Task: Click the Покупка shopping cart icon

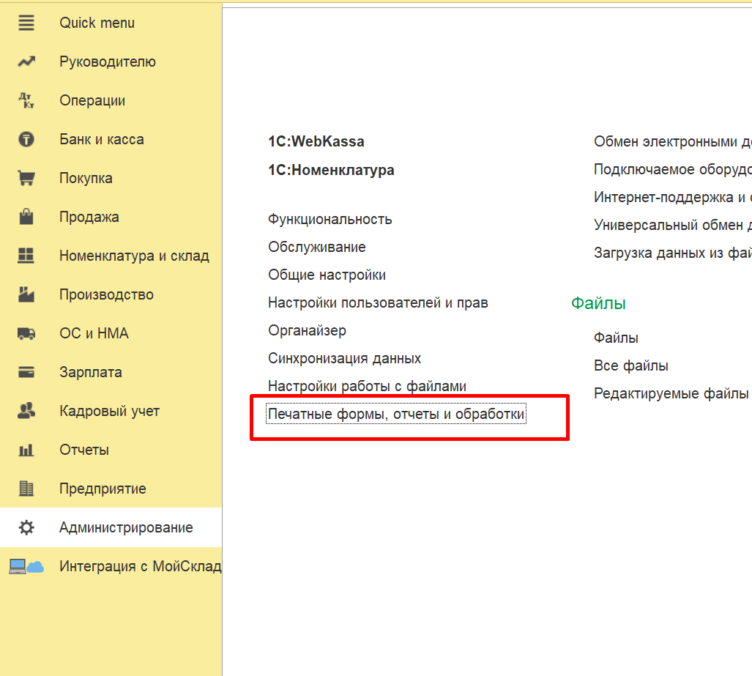Action: pyautogui.click(x=26, y=179)
